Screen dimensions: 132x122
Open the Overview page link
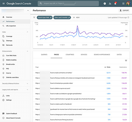coord(9,17)
